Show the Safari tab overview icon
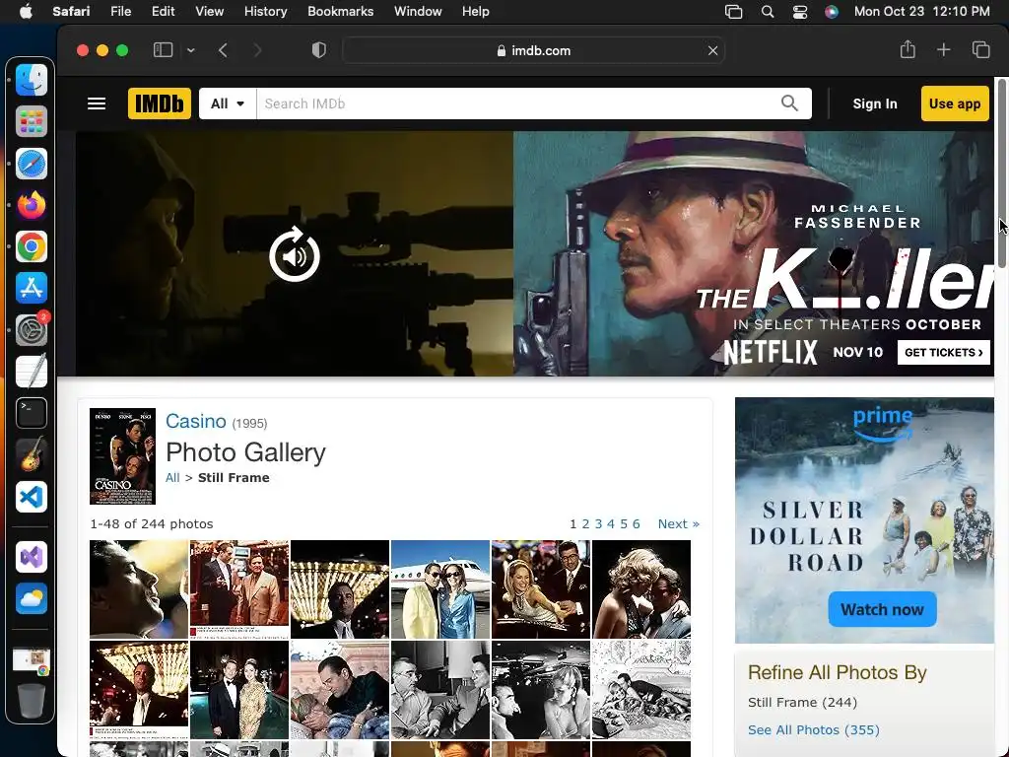1009x757 pixels. point(980,49)
